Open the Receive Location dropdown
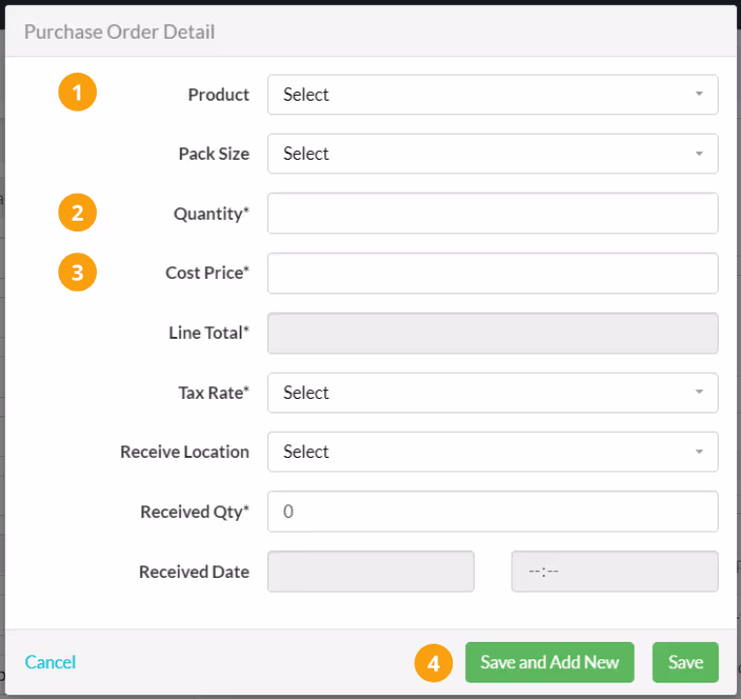 [x=492, y=452]
